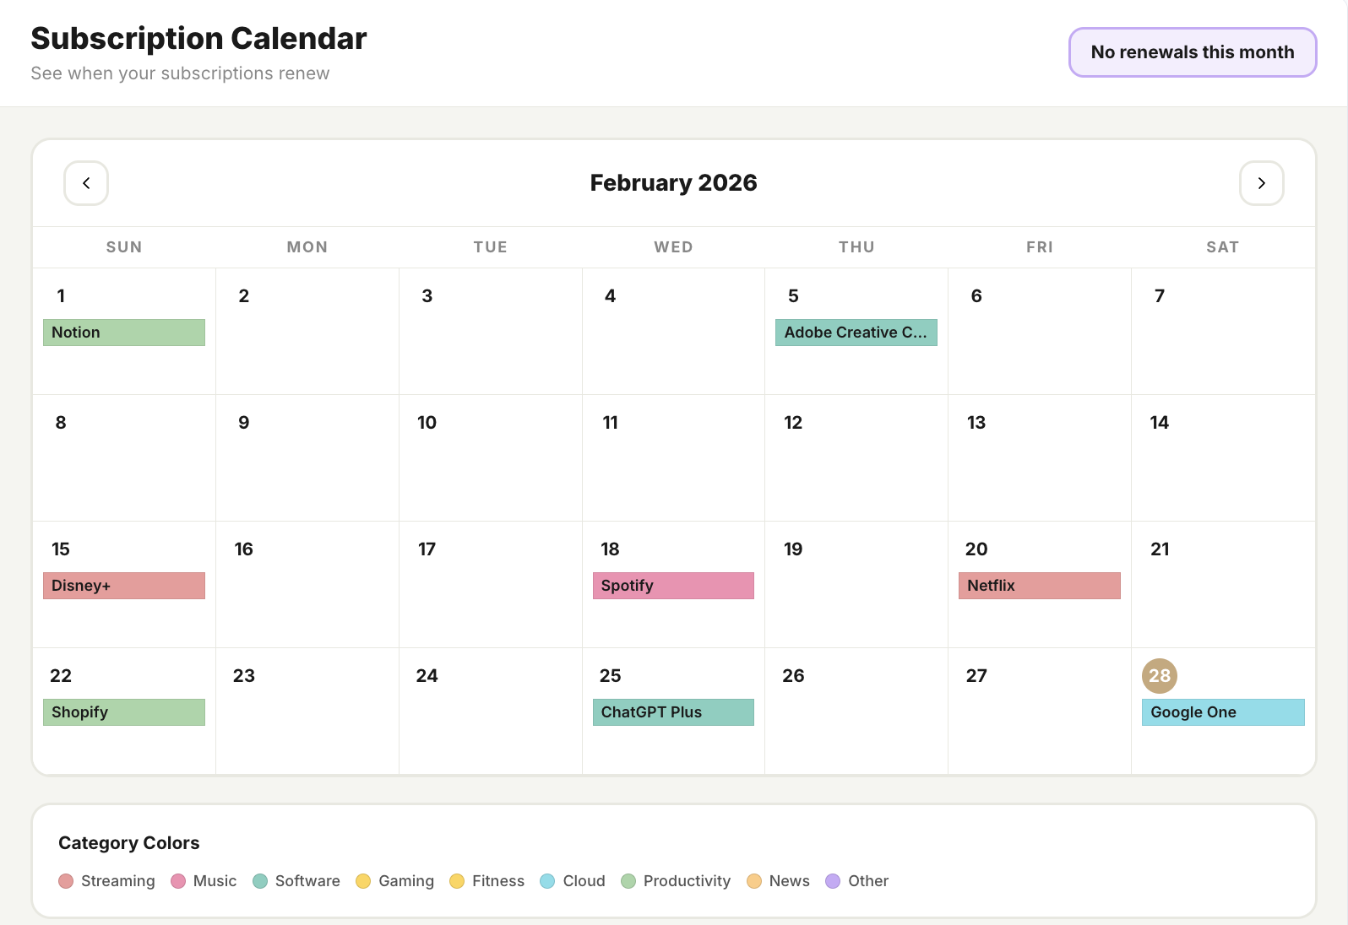This screenshot has width=1348, height=925.
Task: Open the Shopify renewal on February 22
Action: click(123, 711)
